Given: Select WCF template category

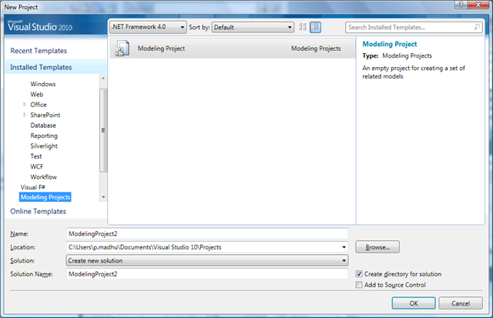Looking at the screenshot, I should (x=37, y=166).
